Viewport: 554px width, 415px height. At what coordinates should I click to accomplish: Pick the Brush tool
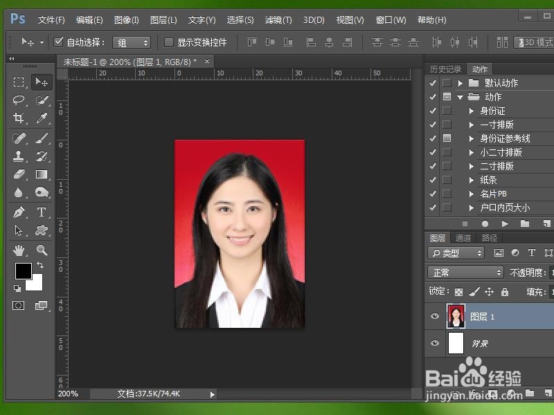click(x=42, y=138)
